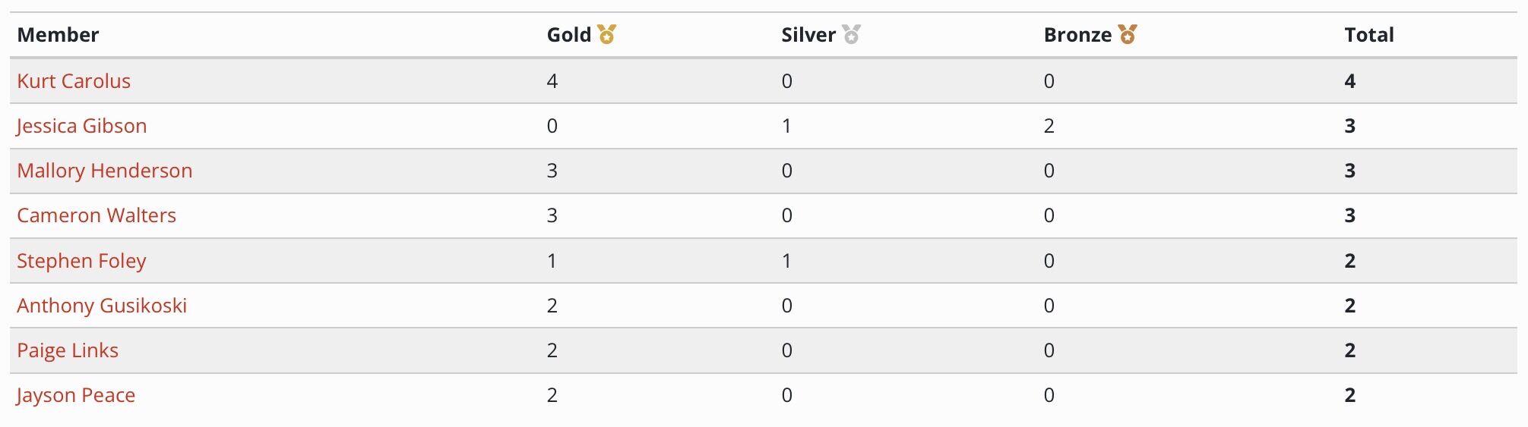Select the Cameron Walters link
1528x427 pixels.
point(96,215)
